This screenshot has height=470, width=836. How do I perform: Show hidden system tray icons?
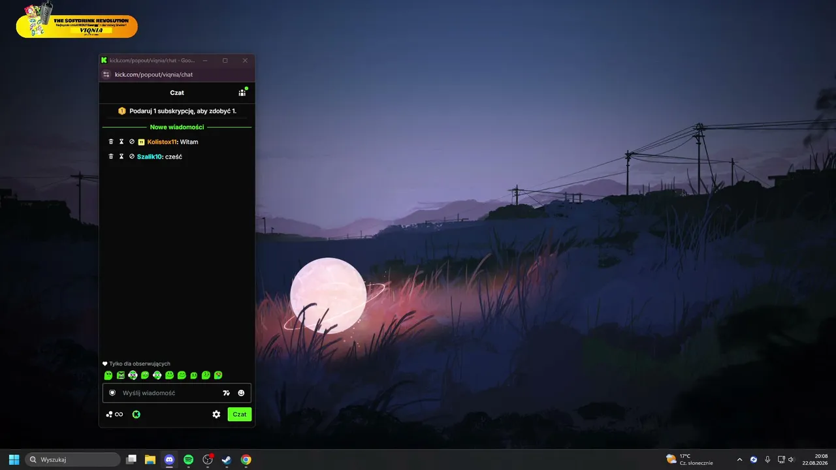tap(739, 460)
